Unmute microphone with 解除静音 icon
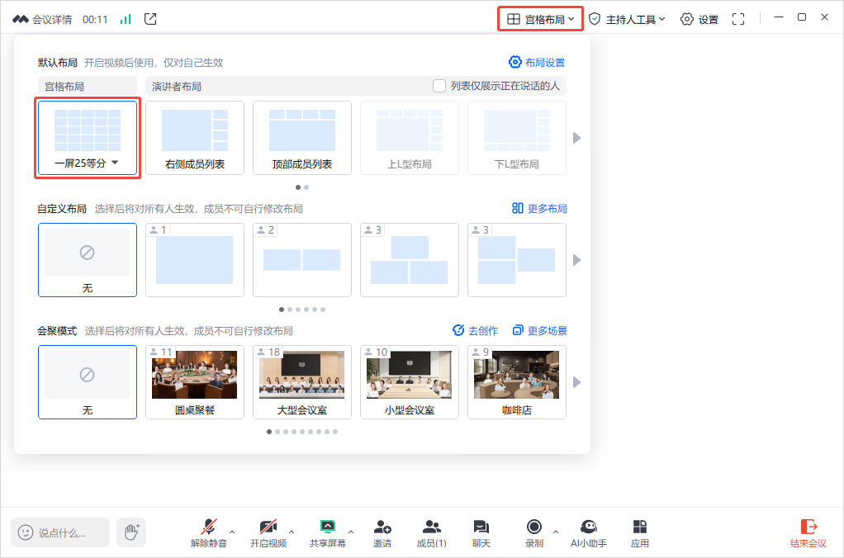Image resolution: width=844 pixels, height=558 pixels. point(210,532)
